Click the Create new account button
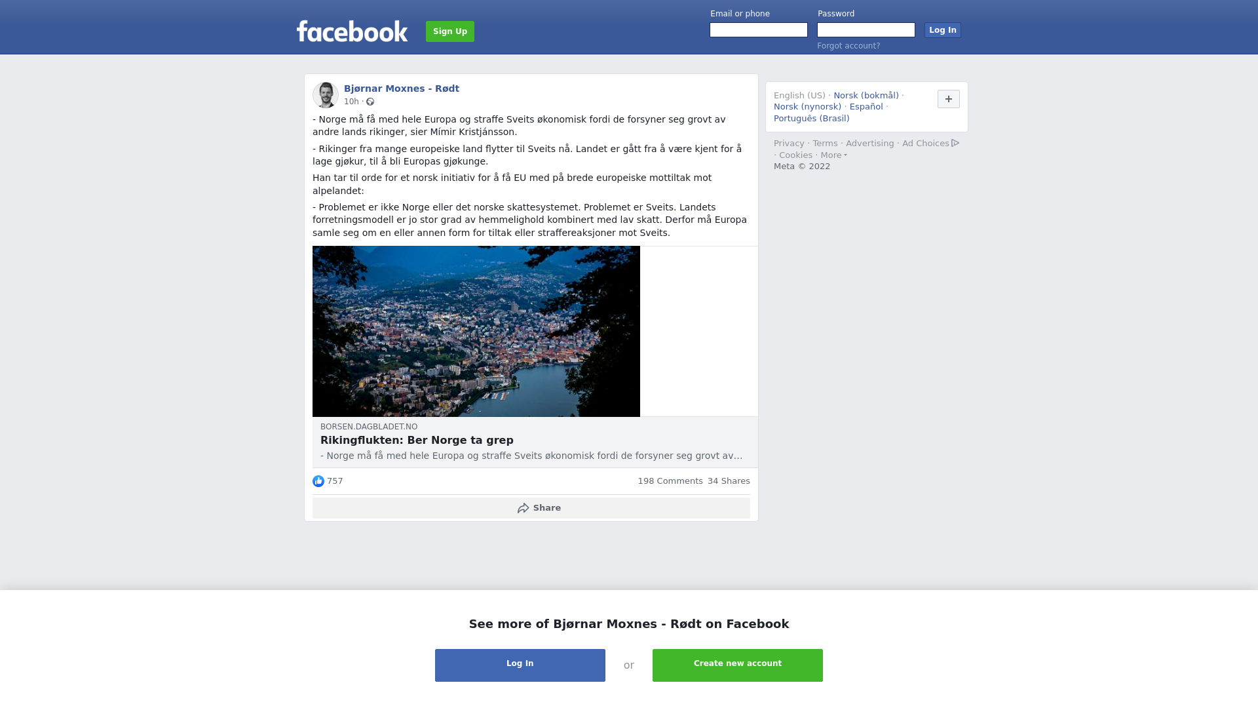The width and height of the screenshot is (1258, 708). click(738, 665)
